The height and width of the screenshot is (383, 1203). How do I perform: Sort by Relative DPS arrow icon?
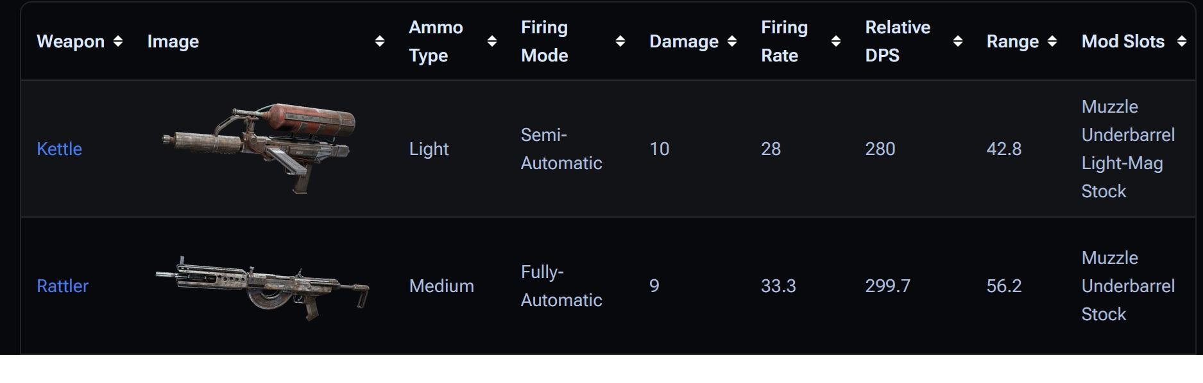tap(958, 41)
